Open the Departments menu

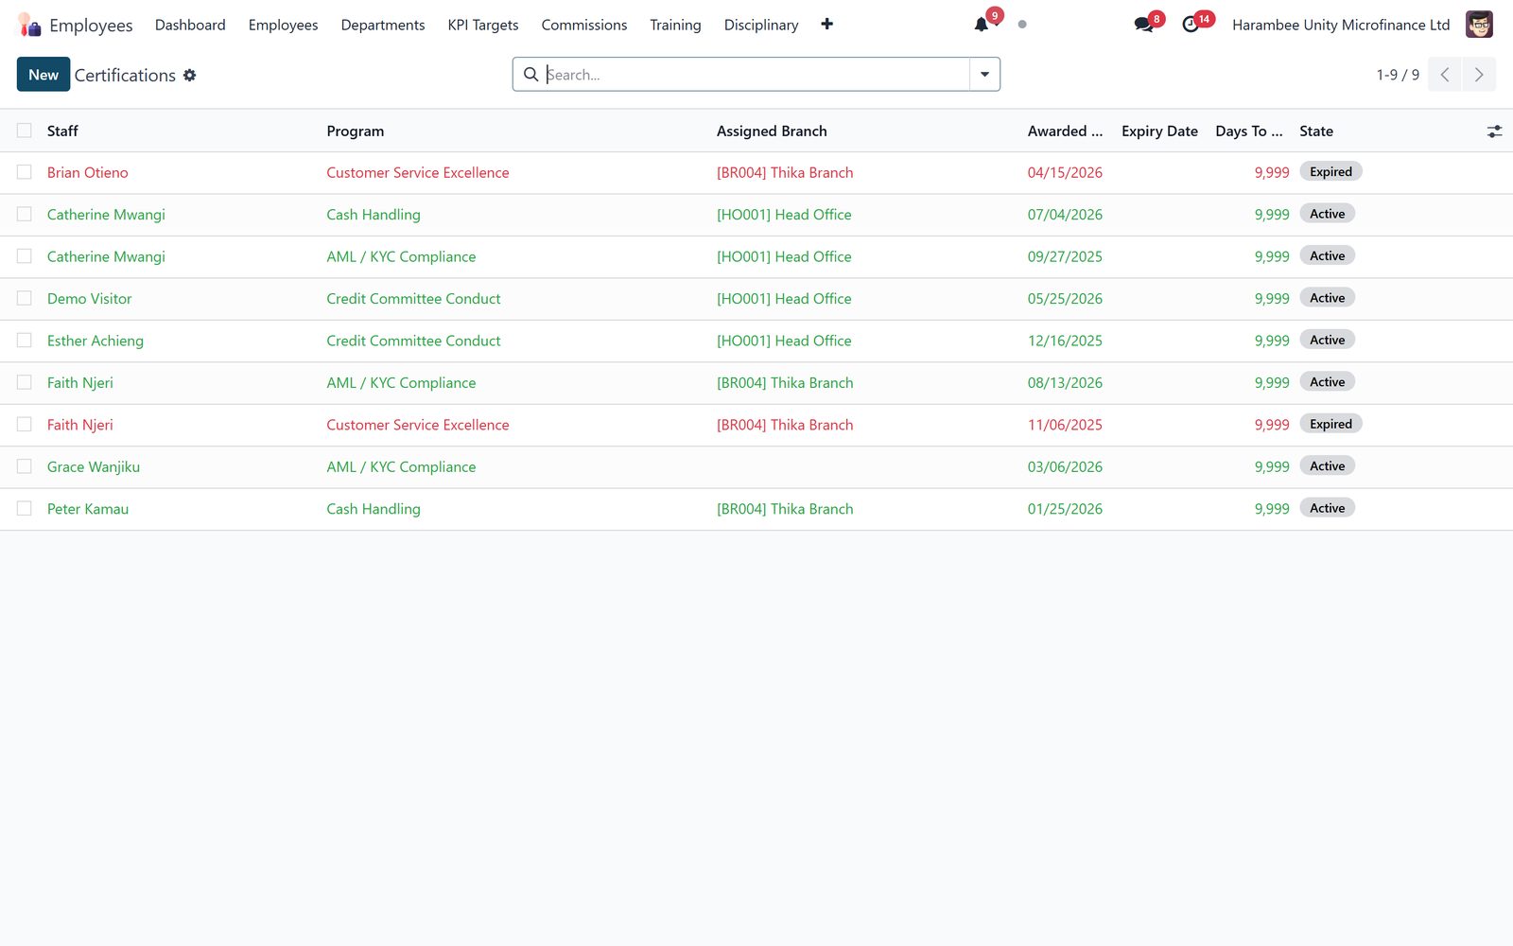click(x=383, y=25)
